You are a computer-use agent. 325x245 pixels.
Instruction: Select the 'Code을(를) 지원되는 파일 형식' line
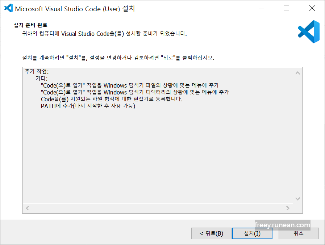tap(112, 99)
